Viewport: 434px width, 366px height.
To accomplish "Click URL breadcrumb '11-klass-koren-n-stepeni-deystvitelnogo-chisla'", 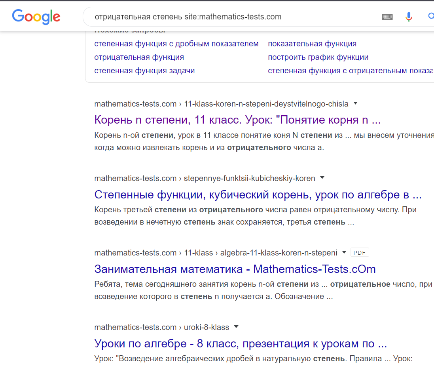I will tap(266, 104).
